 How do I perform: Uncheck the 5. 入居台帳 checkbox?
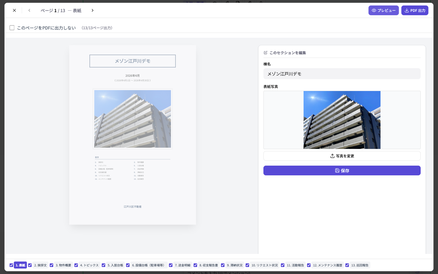coord(103,265)
